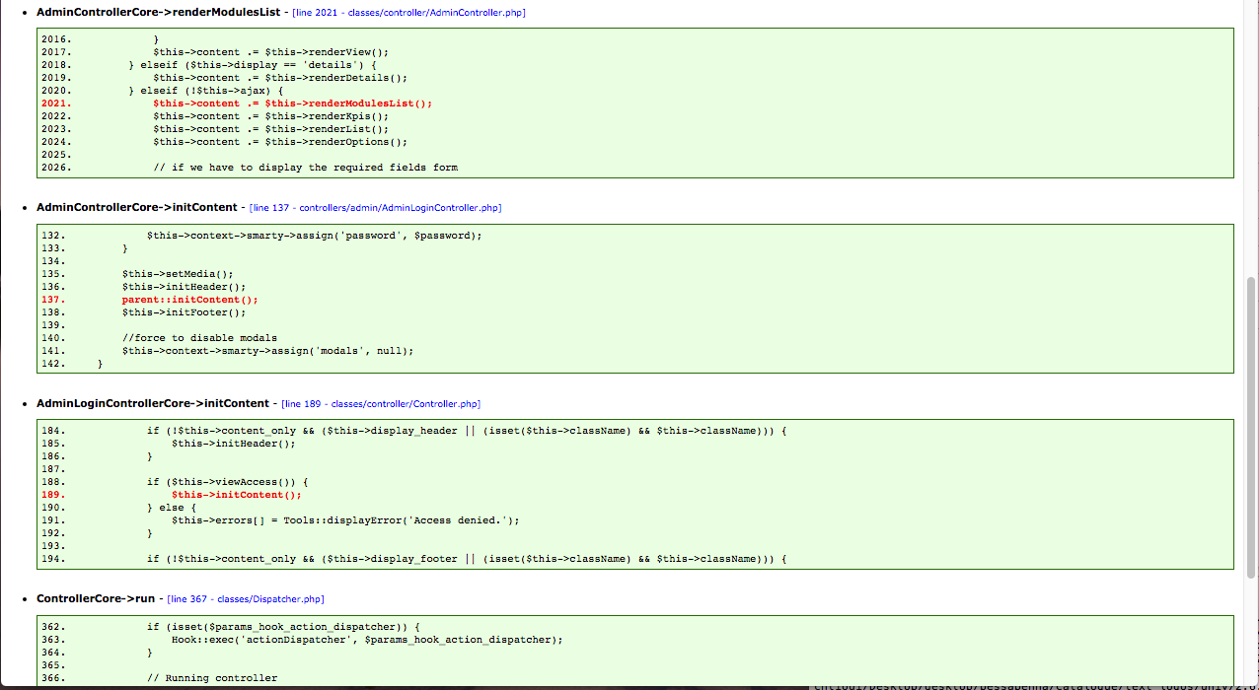This screenshot has height=690, width=1259.
Task: Click line 191 'Access denied.' error line
Action: tap(345, 520)
